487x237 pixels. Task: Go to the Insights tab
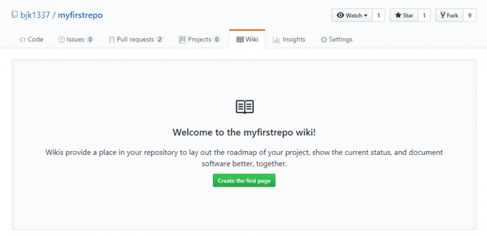click(x=289, y=40)
